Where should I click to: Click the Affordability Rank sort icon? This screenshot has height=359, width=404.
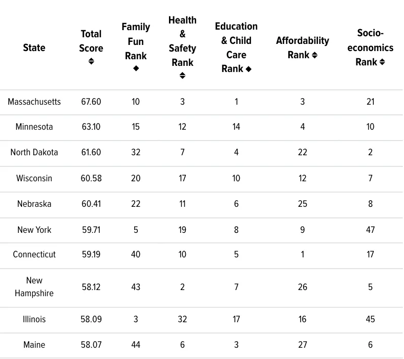(x=315, y=55)
